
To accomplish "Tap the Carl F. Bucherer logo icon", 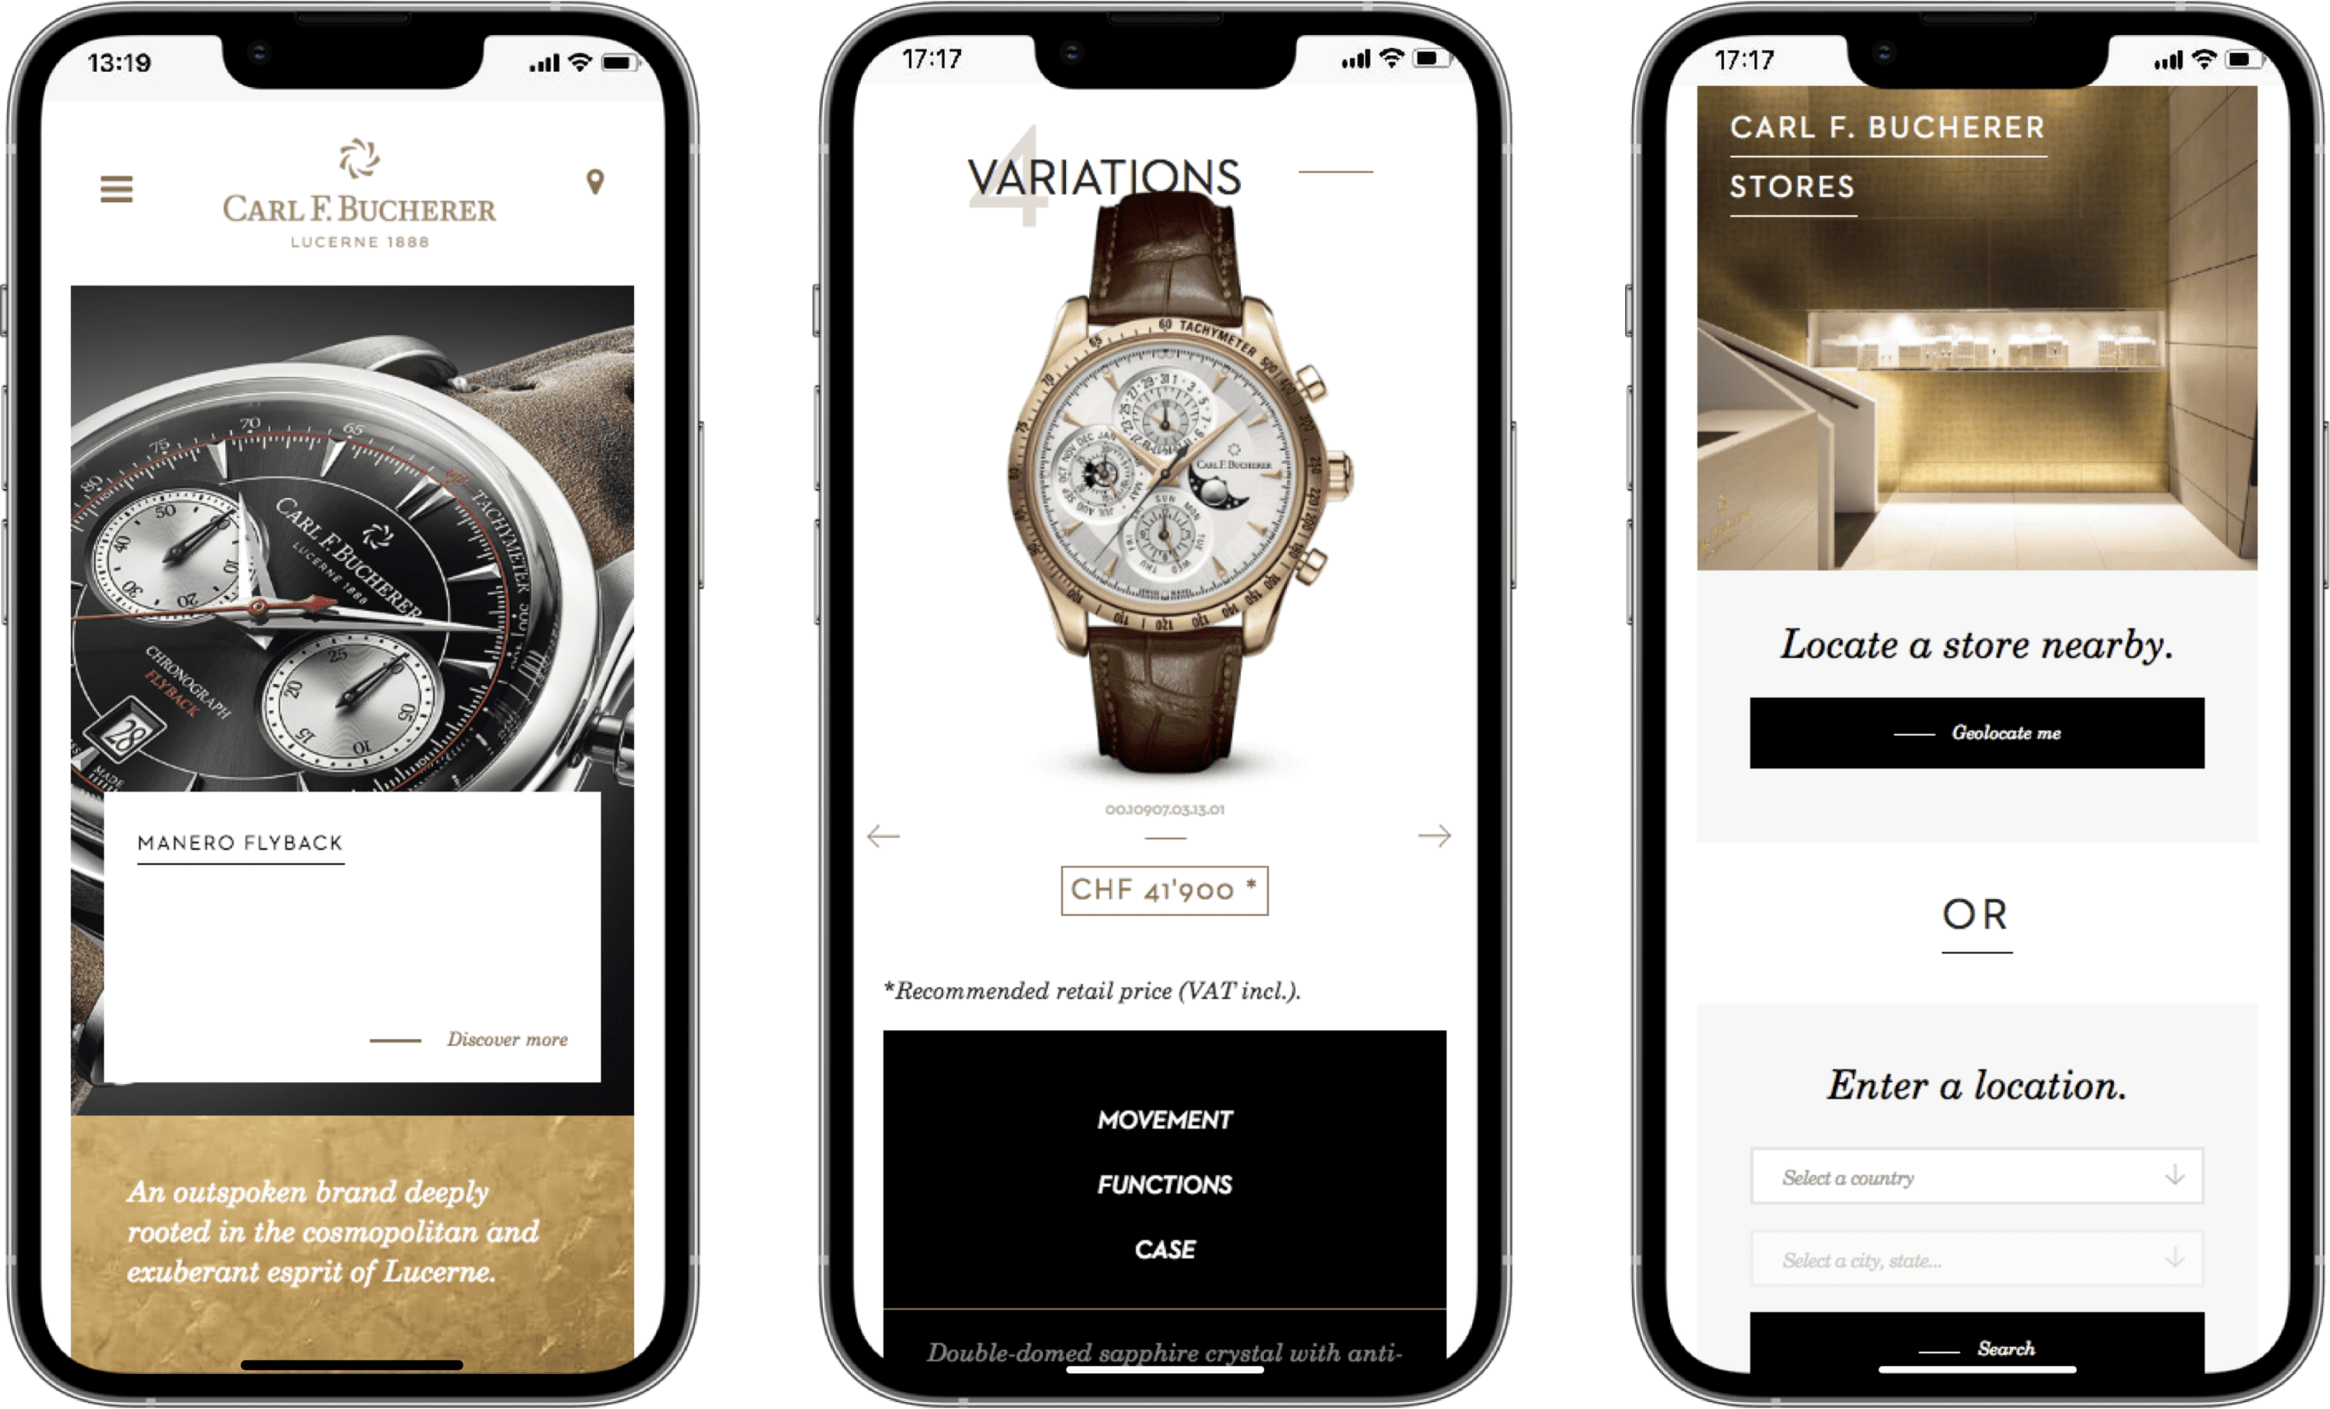I will [x=350, y=154].
